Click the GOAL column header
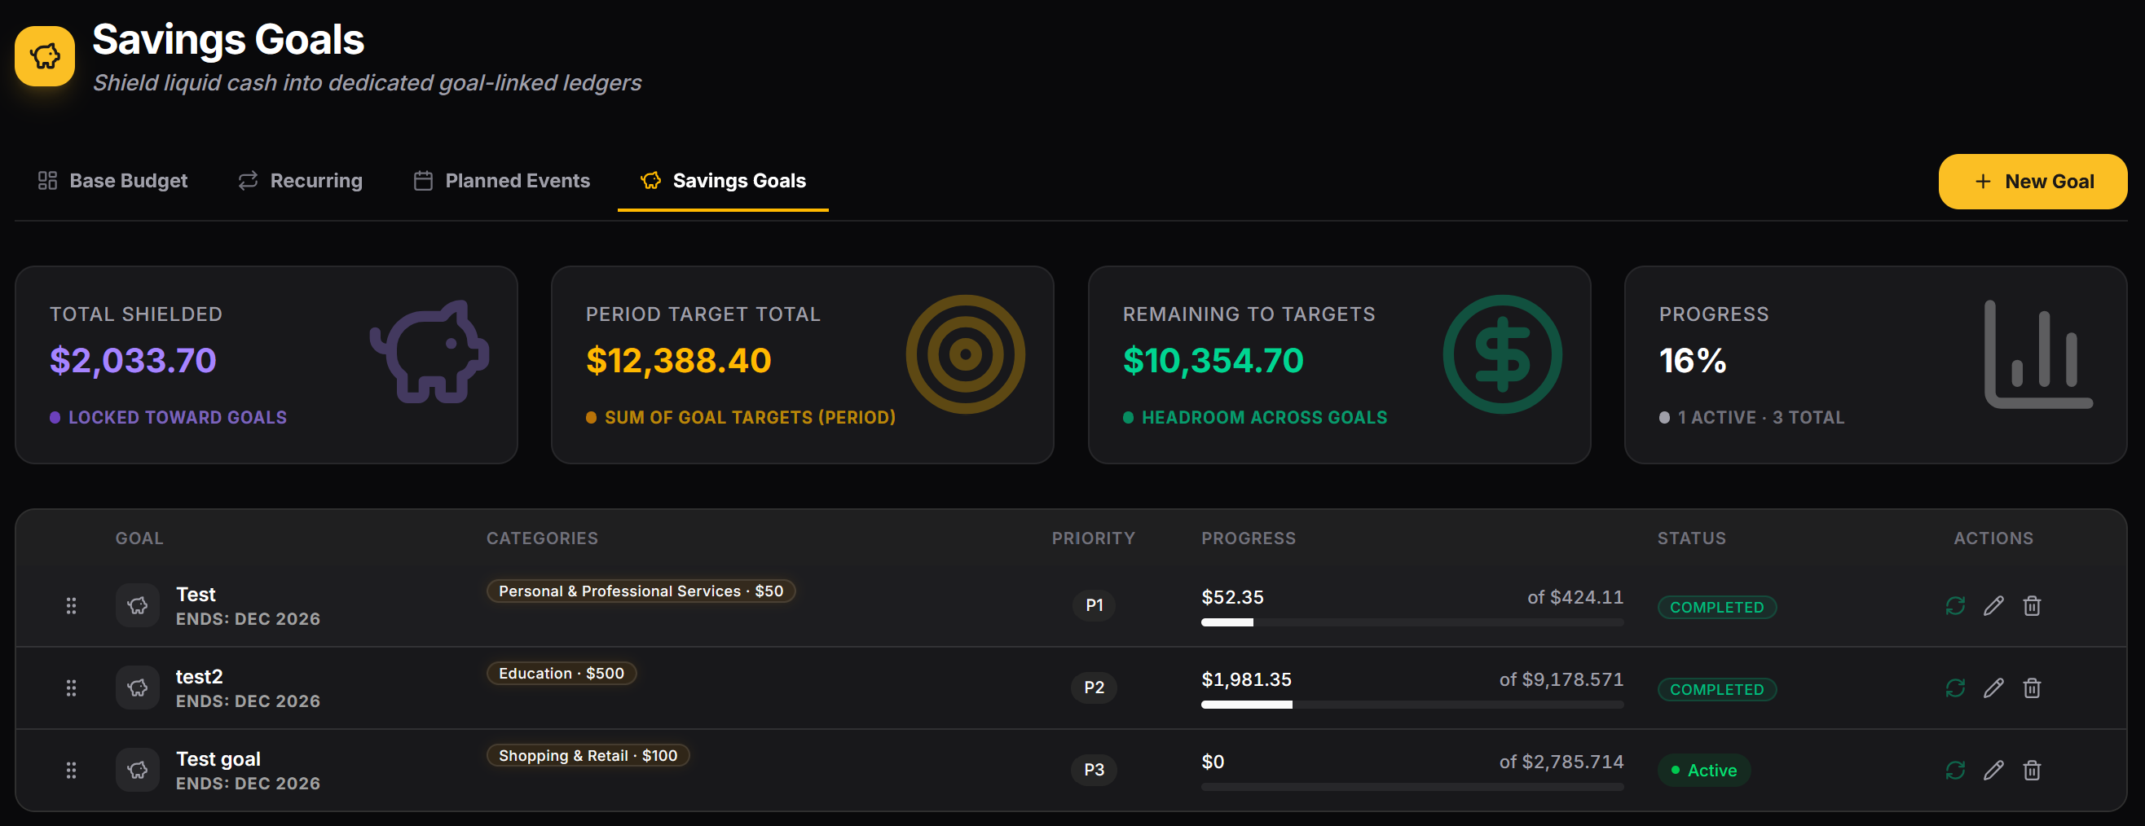The image size is (2145, 826). tap(139, 538)
